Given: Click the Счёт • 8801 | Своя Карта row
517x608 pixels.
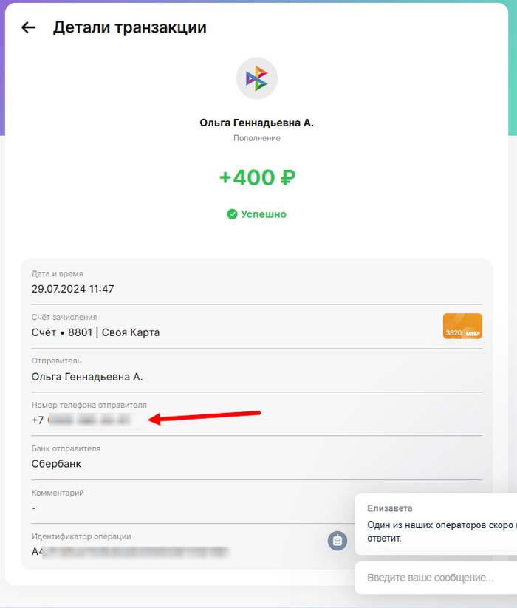Looking at the screenshot, I should 257,327.
